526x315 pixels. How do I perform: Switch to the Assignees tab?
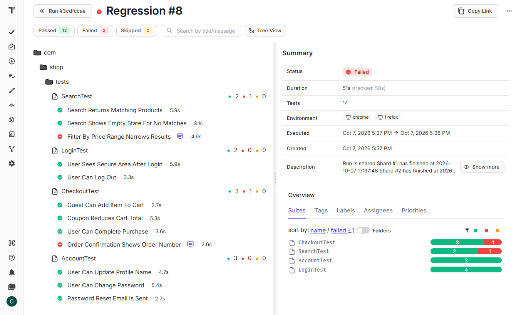coord(378,211)
